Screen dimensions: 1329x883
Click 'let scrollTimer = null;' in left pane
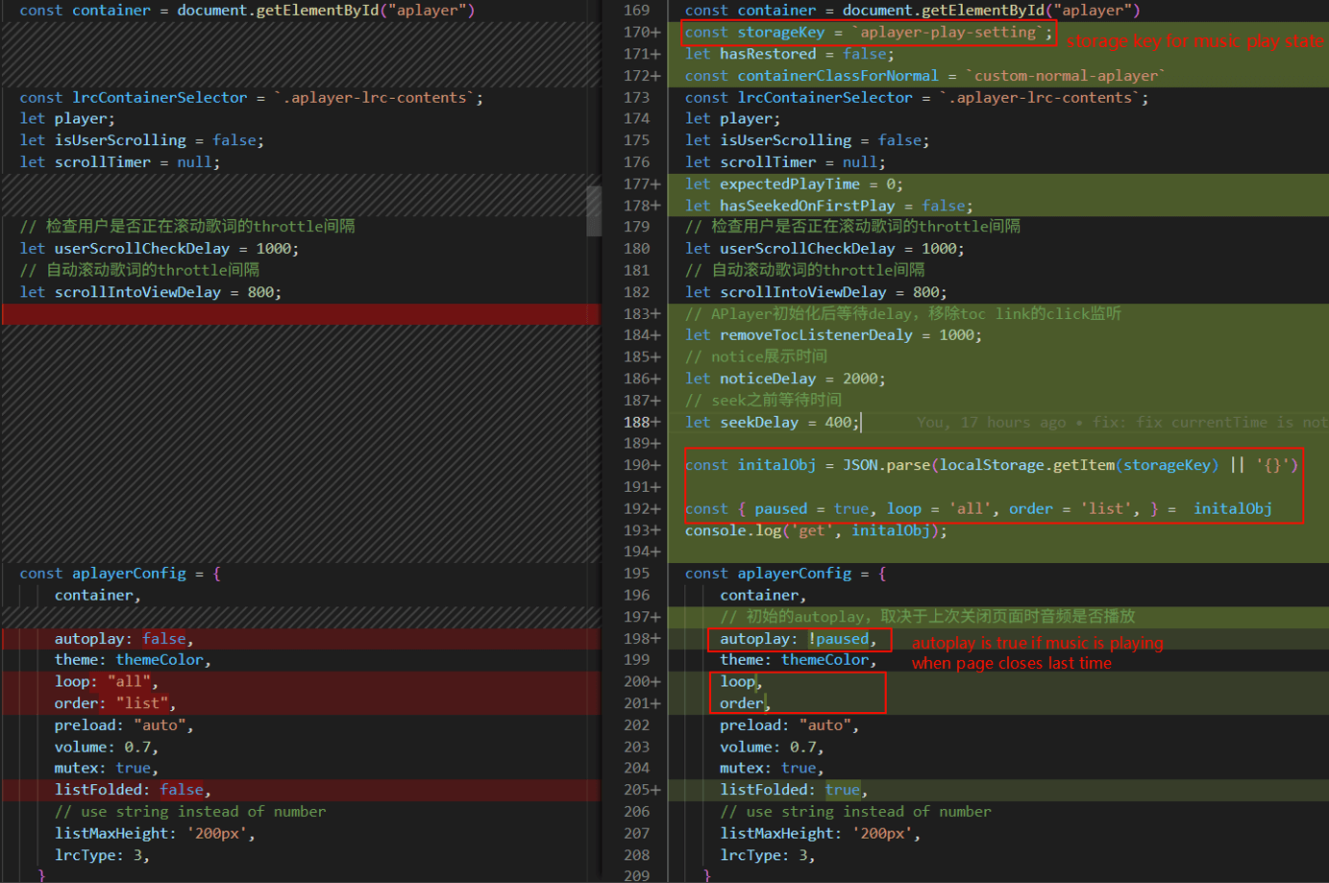click(120, 161)
